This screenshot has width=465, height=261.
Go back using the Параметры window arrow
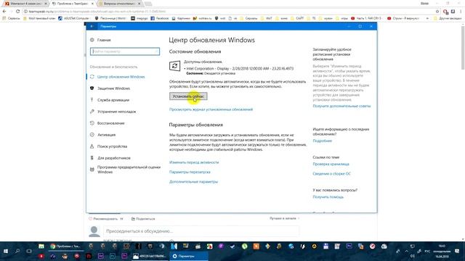point(92,26)
